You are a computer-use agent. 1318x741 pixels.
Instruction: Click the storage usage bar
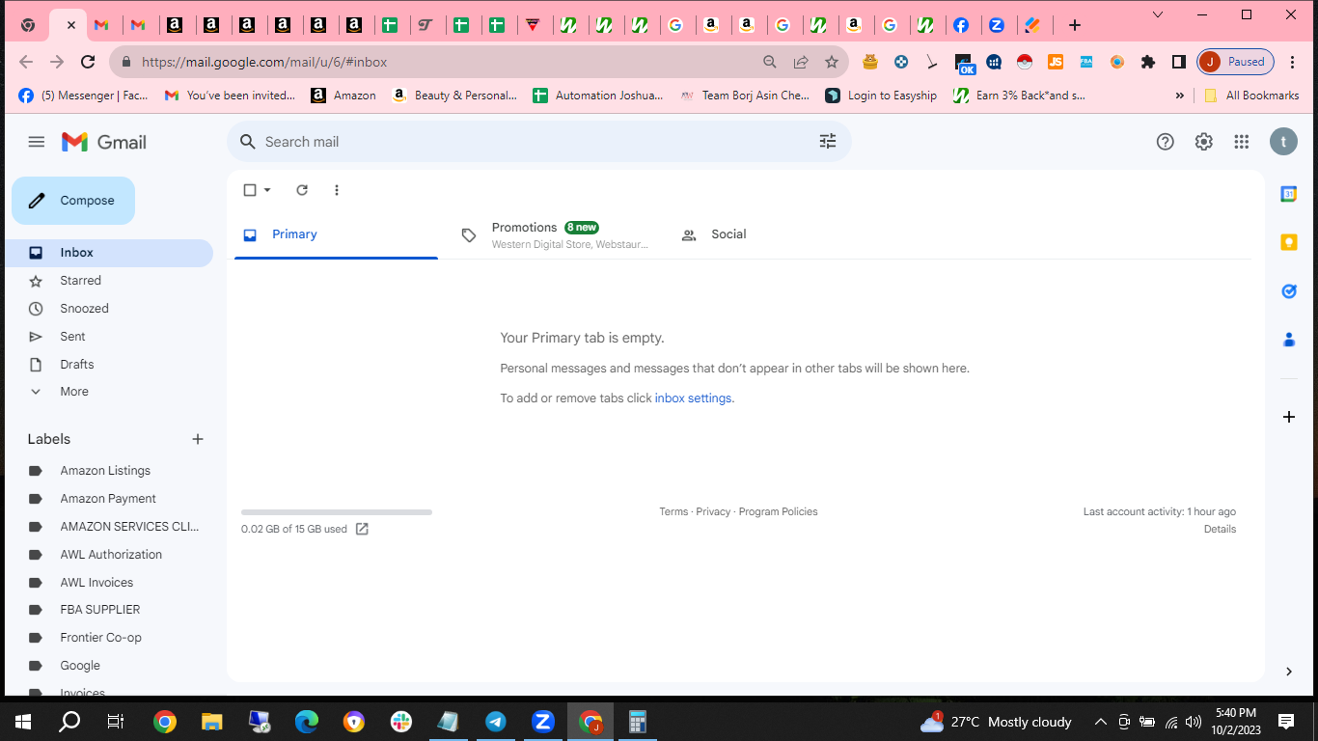point(337,512)
